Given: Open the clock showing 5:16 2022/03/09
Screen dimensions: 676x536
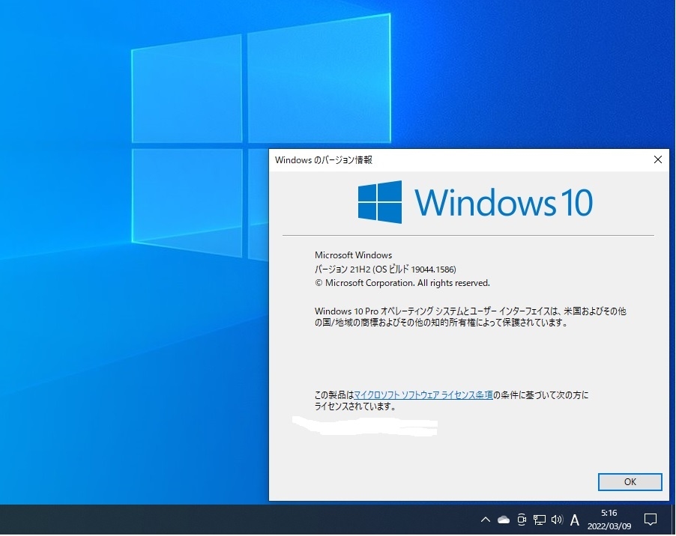Looking at the screenshot, I should tap(609, 520).
